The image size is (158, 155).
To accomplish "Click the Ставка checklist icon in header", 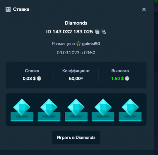I will (8, 9).
